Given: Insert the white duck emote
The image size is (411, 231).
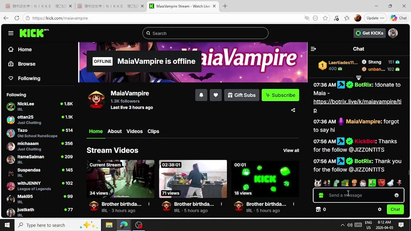Looking at the screenshot, I should point(390,183).
